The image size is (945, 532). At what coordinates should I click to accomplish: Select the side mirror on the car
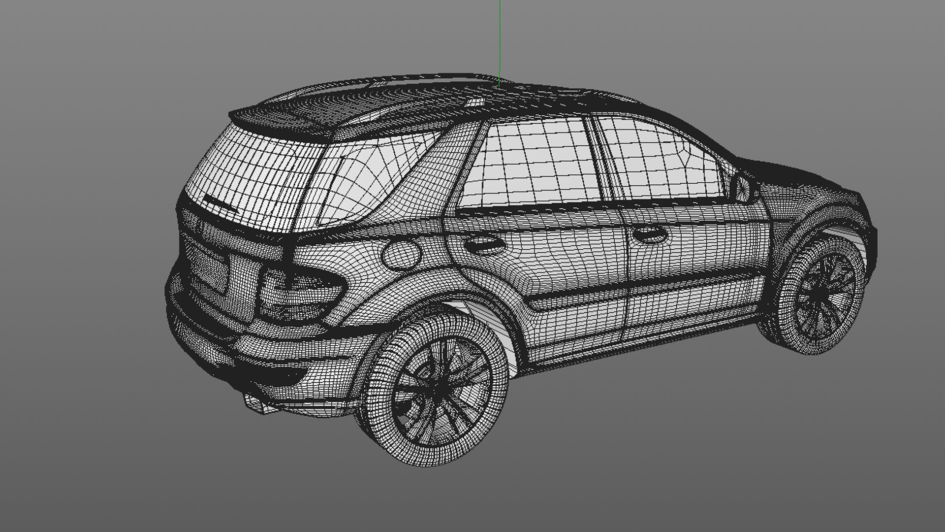(742, 188)
